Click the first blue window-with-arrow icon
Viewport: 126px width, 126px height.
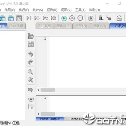point(2,18)
